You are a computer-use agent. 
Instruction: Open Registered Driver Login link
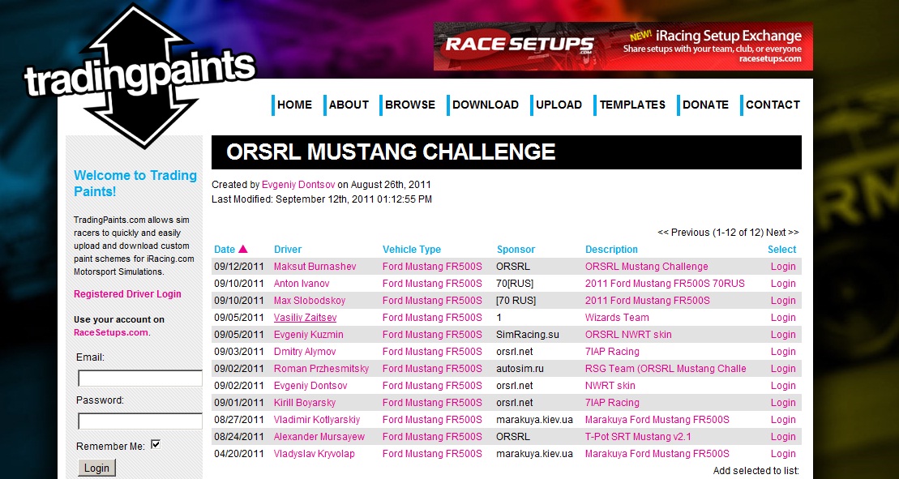(x=127, y=294)
